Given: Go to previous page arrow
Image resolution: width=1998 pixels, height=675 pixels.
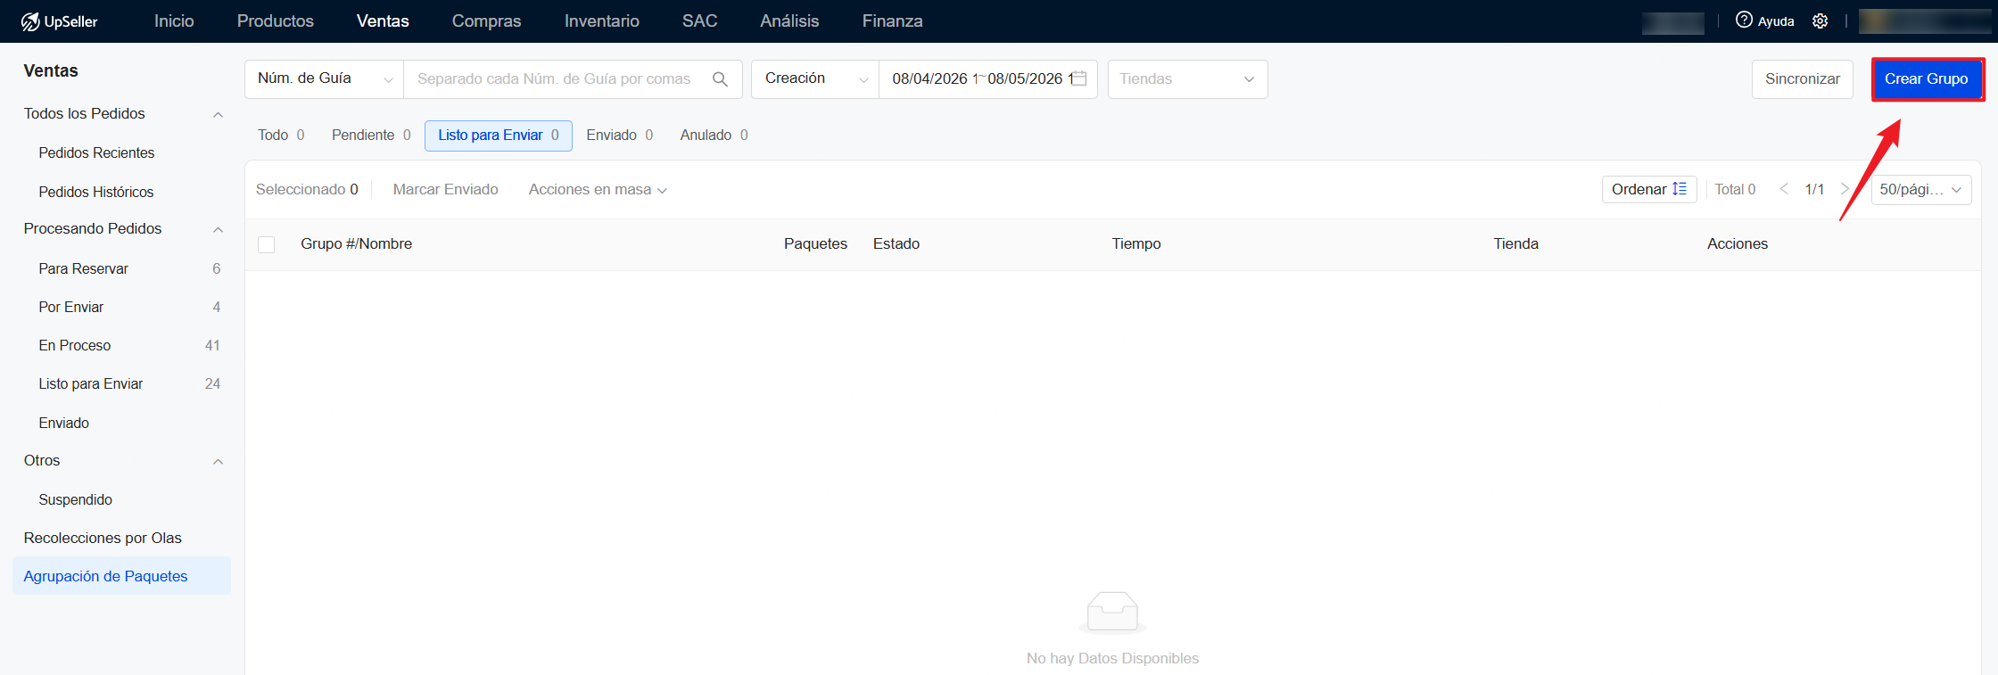Looking at the screenshot, I should click(x=1784, y=189).
